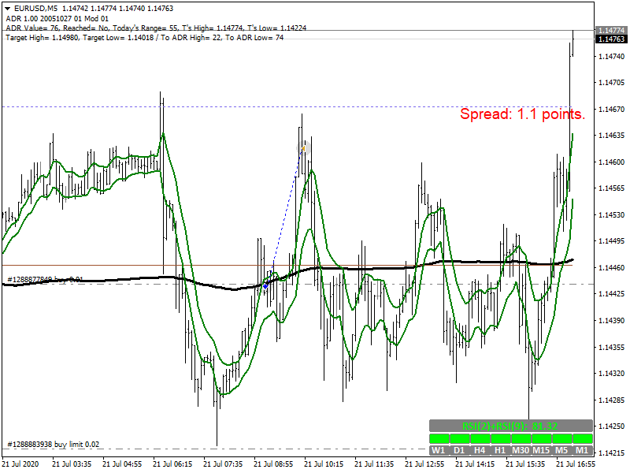Image resolution: width=630 pixels, height=473 pixels.
Task: Click the green signal box above H1
Action: tap(500, 438)
